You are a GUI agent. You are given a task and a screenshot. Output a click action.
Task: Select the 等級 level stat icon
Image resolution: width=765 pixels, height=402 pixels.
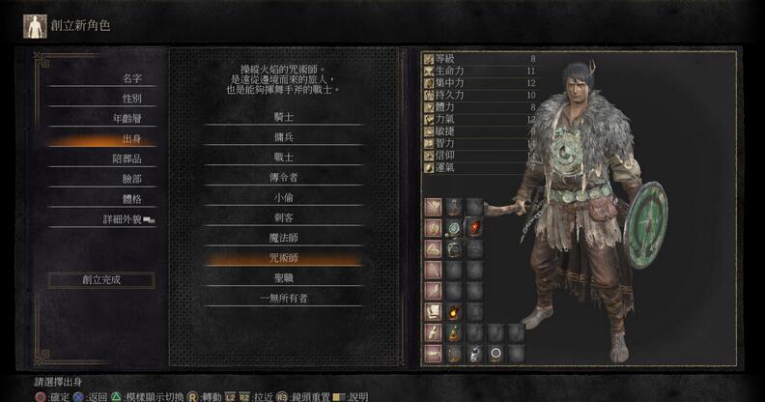[429, 59]
